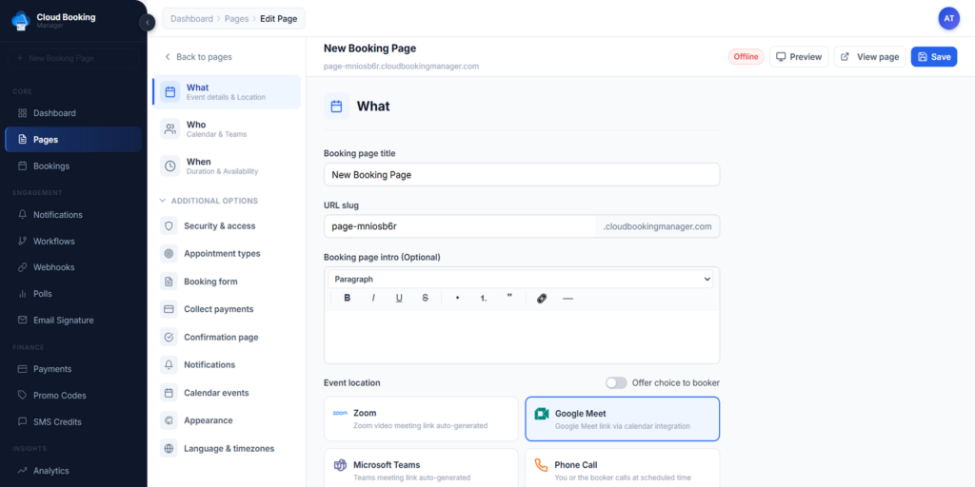This screenshot has width=975, height=487.
Task: Click the strikethrough formatting icon
Action: click(425, 298)
